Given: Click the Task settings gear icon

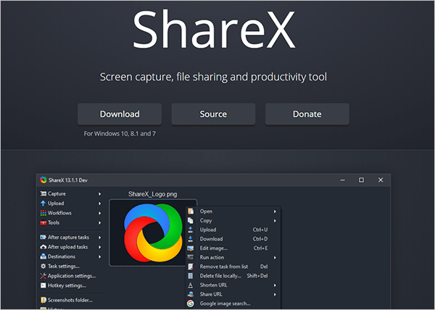Looking at the screenshot, I should (43, 266).
